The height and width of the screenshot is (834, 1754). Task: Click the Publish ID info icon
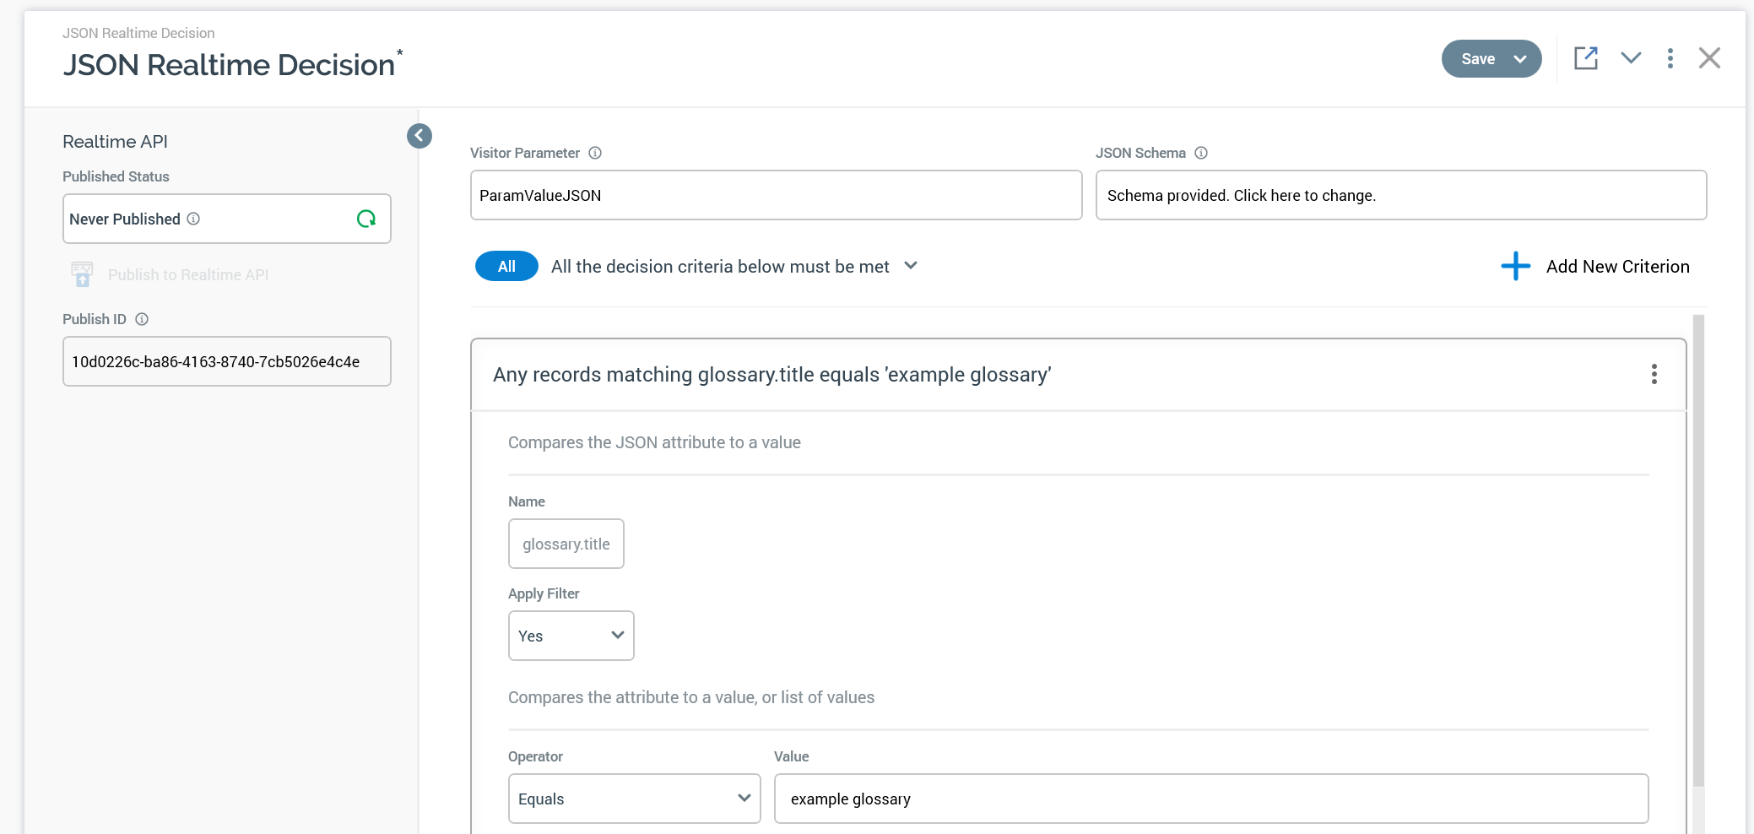tap(142, 319)
